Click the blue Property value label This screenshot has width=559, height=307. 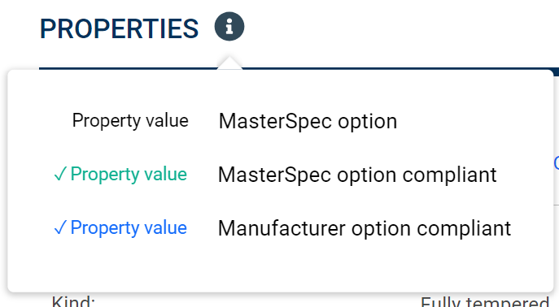129,227
